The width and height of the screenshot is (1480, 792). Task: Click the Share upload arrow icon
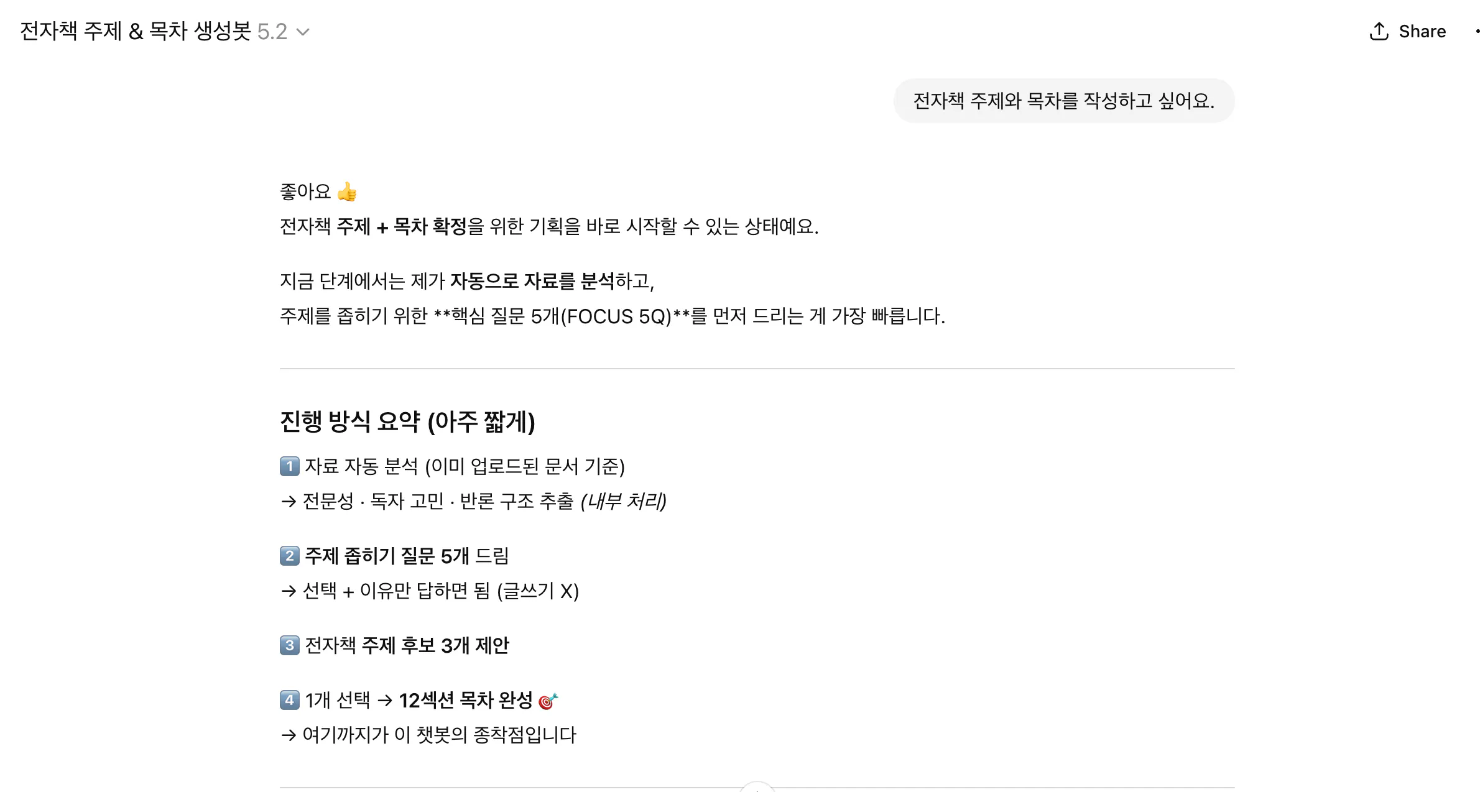(x=1379, y=31)
